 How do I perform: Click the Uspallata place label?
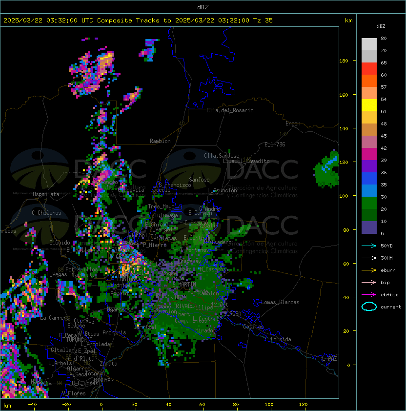click(x=46, y=194)
